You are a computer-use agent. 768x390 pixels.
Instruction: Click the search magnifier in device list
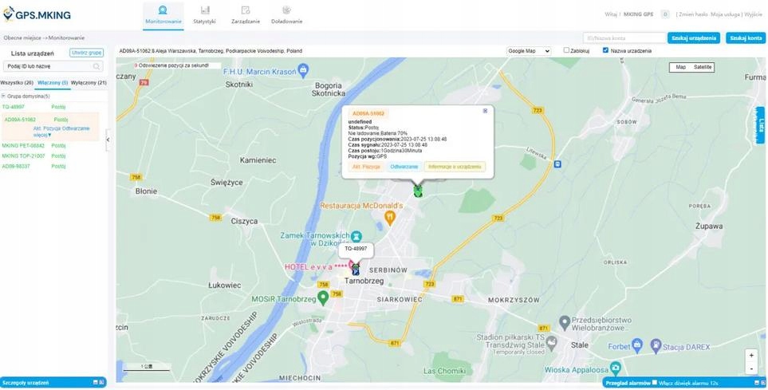(97, 67)
